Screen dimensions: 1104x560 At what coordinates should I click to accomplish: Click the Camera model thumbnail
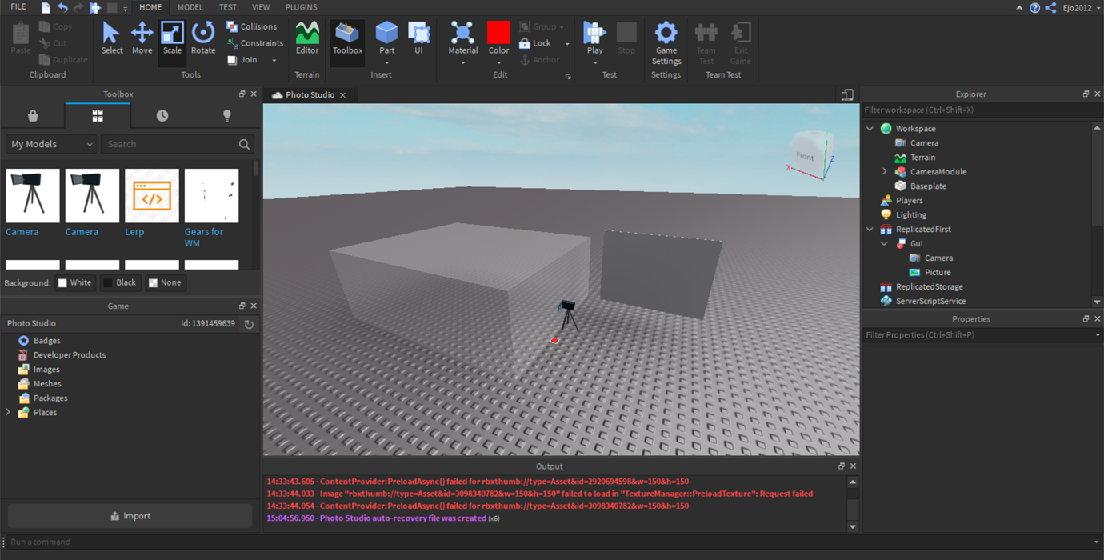[32, 194]
